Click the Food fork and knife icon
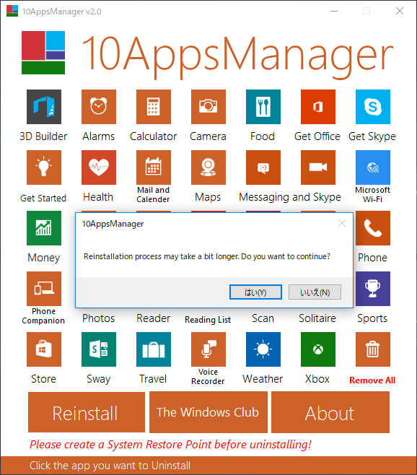 [x=263, y=107]
